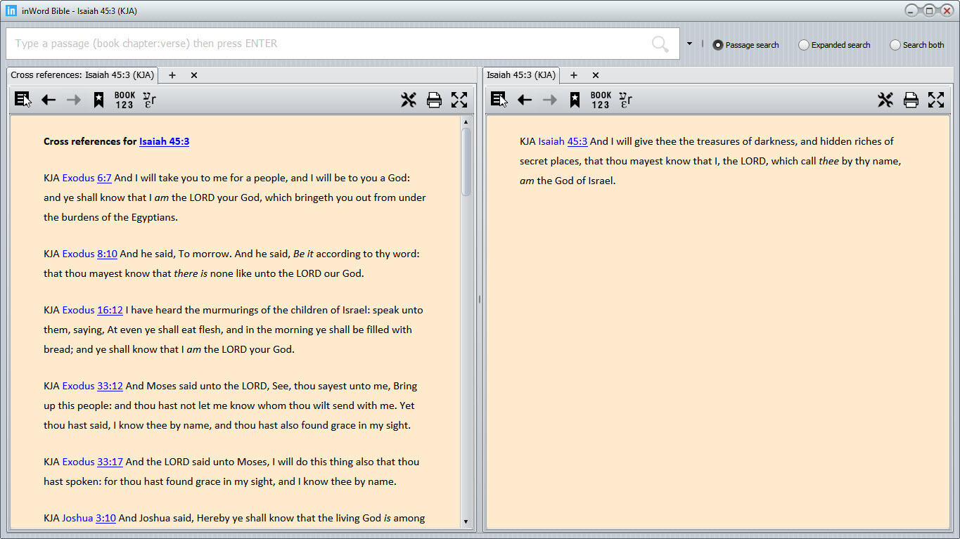Open a new tab beside Isaiah 45:3
The image size is (960, 539).
(573, 74)
